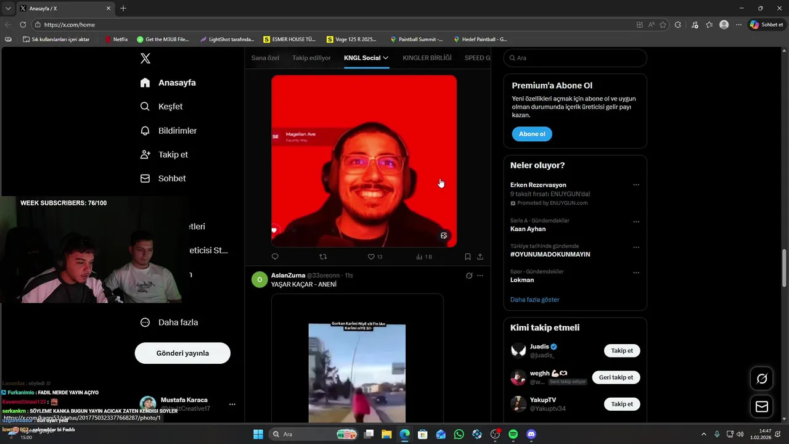Open WhatsApp from the taskbar
This screenshot has height=444, width=789.
[x=459, y=434]
